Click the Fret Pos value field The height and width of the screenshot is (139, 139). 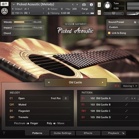tap(66, 98)
